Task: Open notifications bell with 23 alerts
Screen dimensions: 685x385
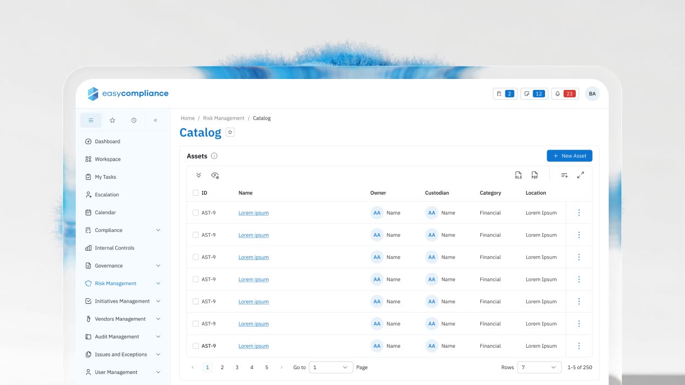Action: [x=565, y=94]
